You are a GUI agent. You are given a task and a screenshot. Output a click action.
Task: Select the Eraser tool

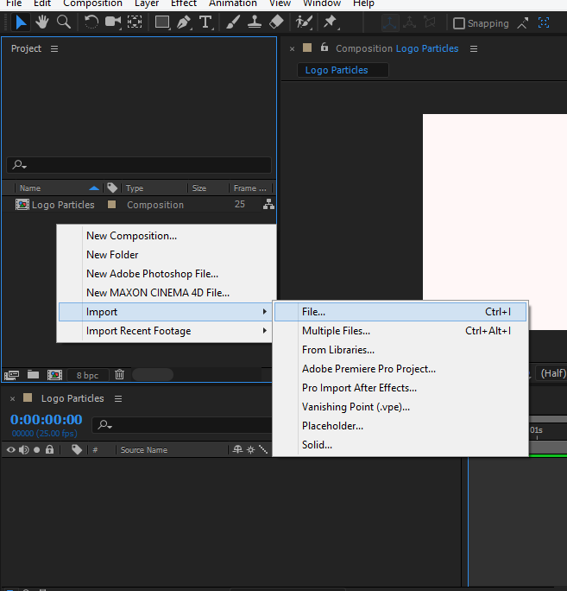[x=276, y=22]
